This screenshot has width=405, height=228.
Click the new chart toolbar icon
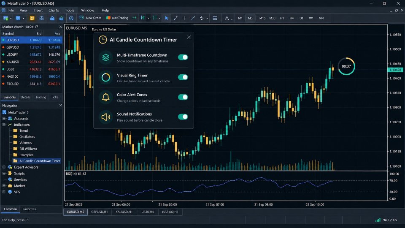(x=5, y=18)
